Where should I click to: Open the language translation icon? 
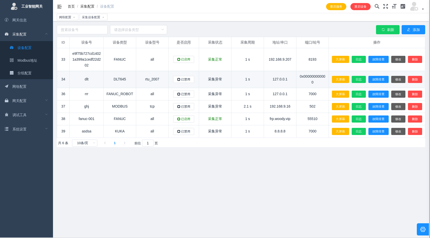click(x=403, y=6)
